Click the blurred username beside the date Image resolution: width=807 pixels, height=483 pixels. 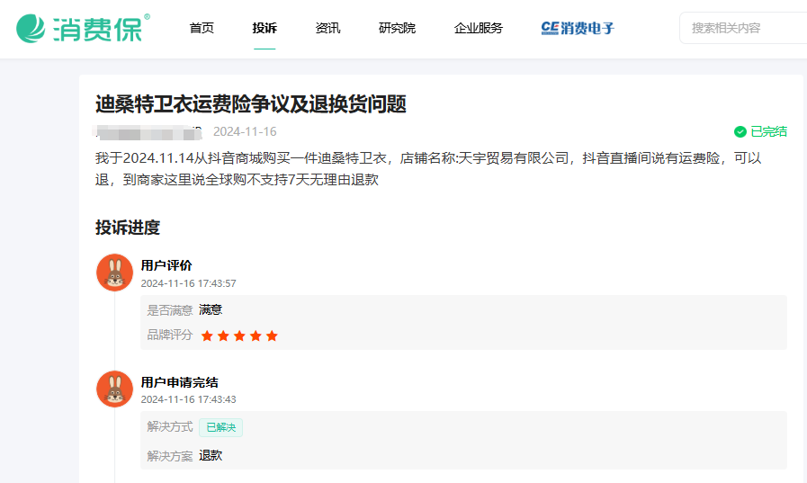click(x=148, y=132)
